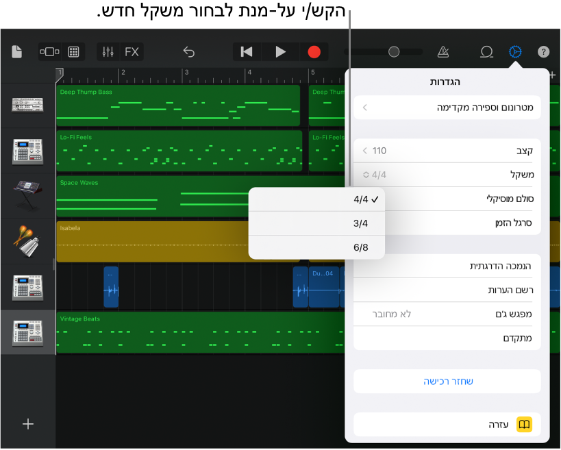The height and width of the screenshot is (450, 561).
Task: Click the master volume slider knob
Action: [394, 52]
